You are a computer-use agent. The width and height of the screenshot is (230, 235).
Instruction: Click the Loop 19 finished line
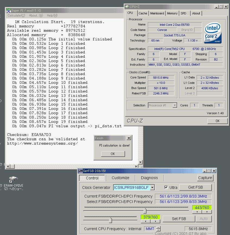click(50, 122)
